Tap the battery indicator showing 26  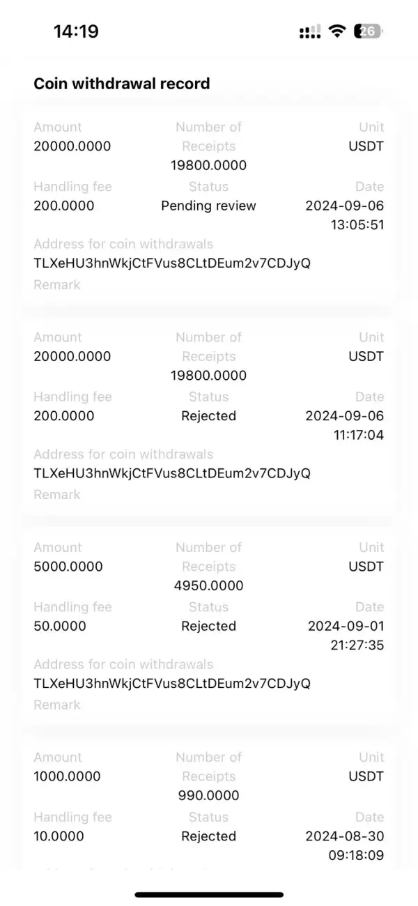click(x=369, y=31)
